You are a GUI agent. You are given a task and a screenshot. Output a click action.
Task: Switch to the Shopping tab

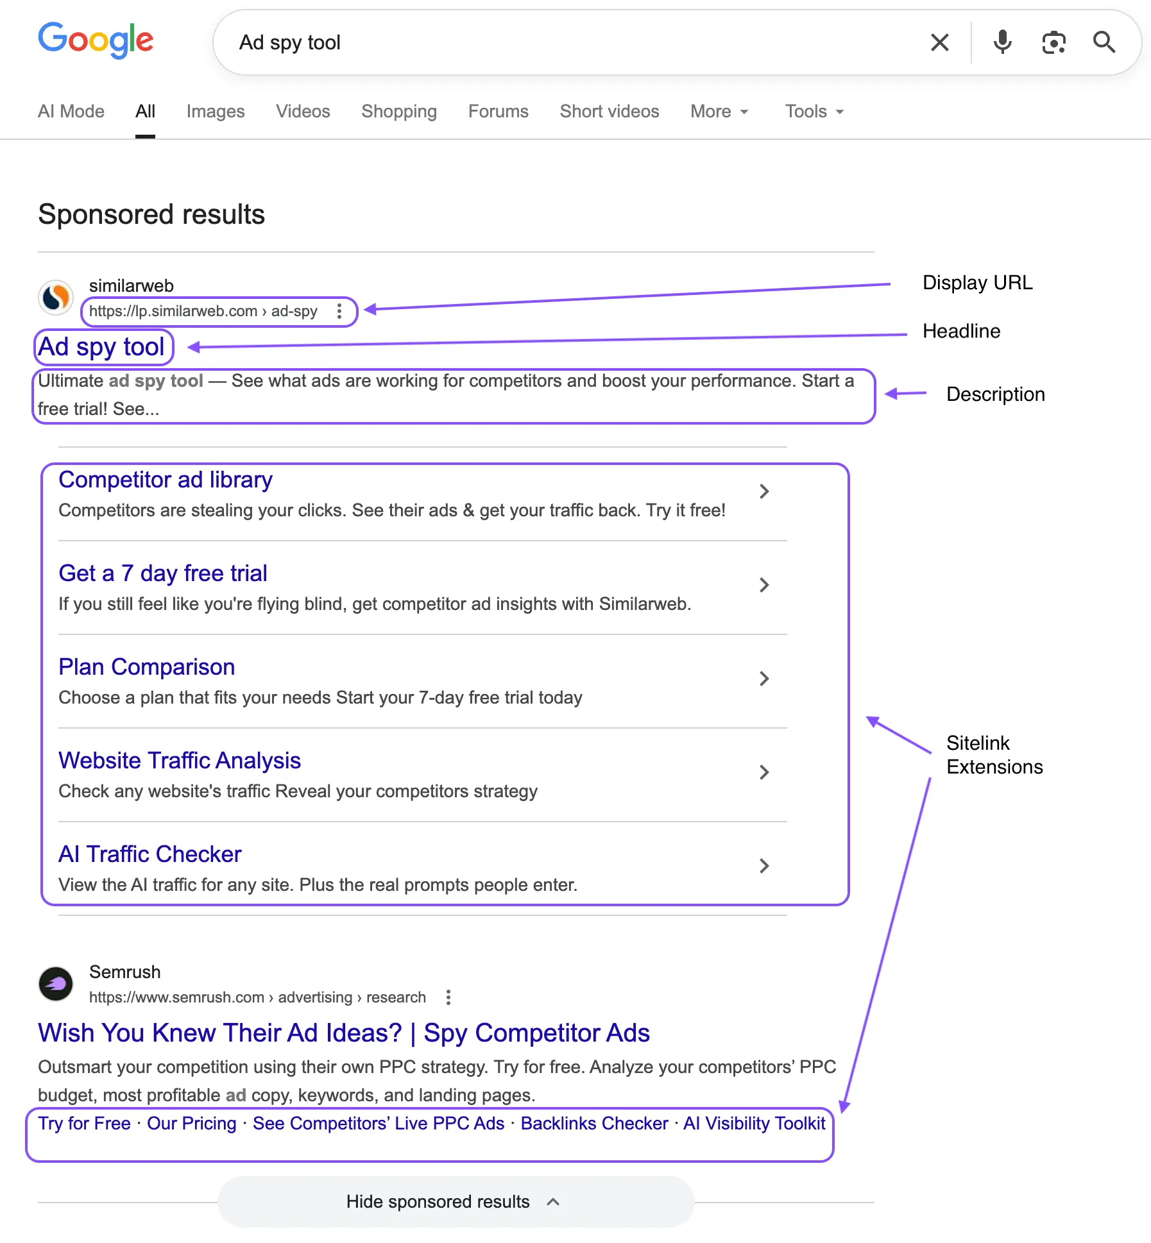coord(399,112)
